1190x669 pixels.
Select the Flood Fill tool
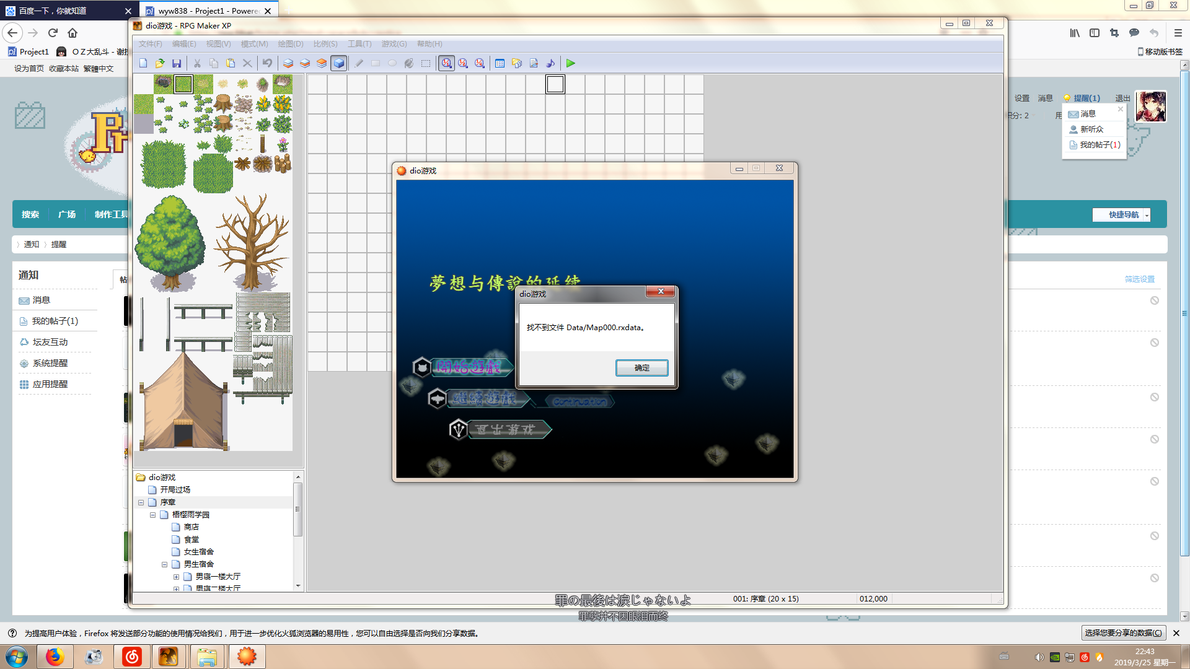[x=409, y=63]
